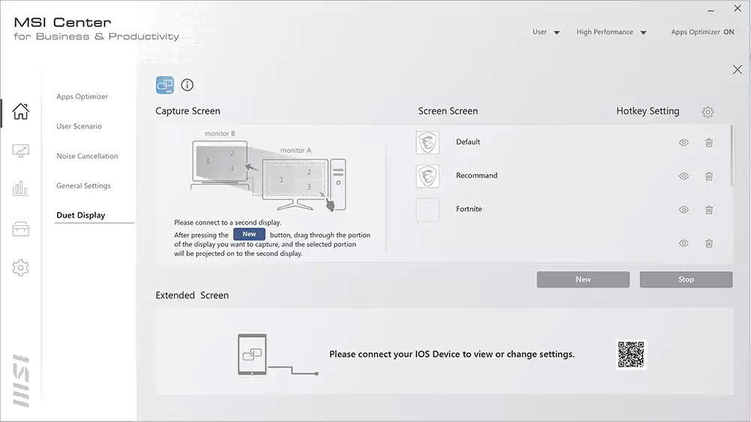Open Hotkey Setting gear icon
This screenshot has width=751, height=422.
pos(707,112)
